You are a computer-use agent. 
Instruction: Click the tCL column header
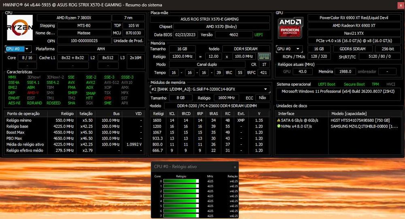[x=172, y=113]
